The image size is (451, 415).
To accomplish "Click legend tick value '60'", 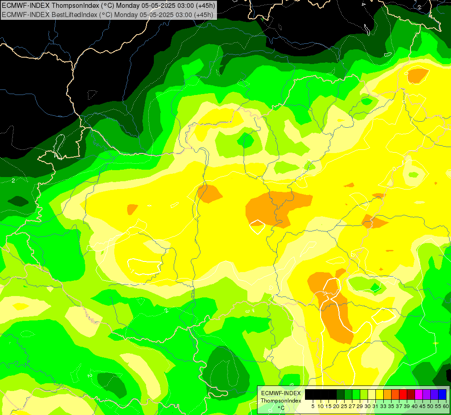I will point(446,406).
